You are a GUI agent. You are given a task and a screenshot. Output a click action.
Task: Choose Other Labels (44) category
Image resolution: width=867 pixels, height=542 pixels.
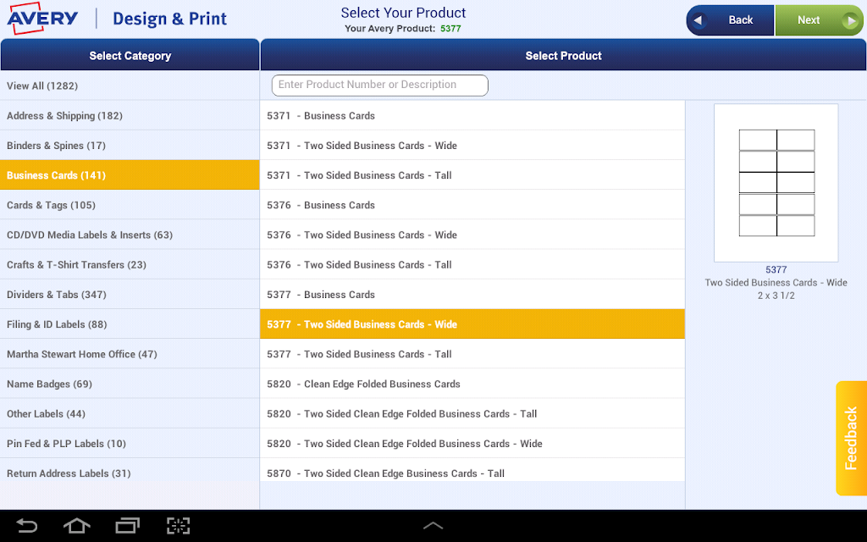coord(130,414)
